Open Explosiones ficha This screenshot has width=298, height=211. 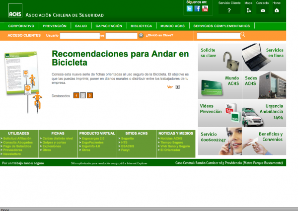pyautogui.click(x=52, y=146)
